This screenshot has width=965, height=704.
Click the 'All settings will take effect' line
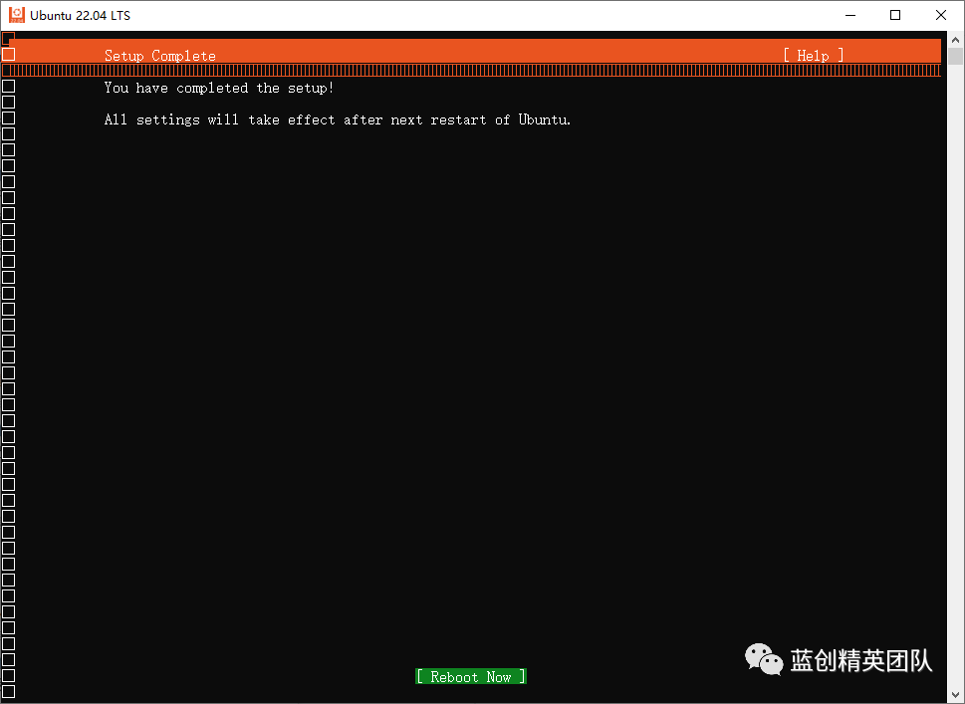tap(338, 119)
